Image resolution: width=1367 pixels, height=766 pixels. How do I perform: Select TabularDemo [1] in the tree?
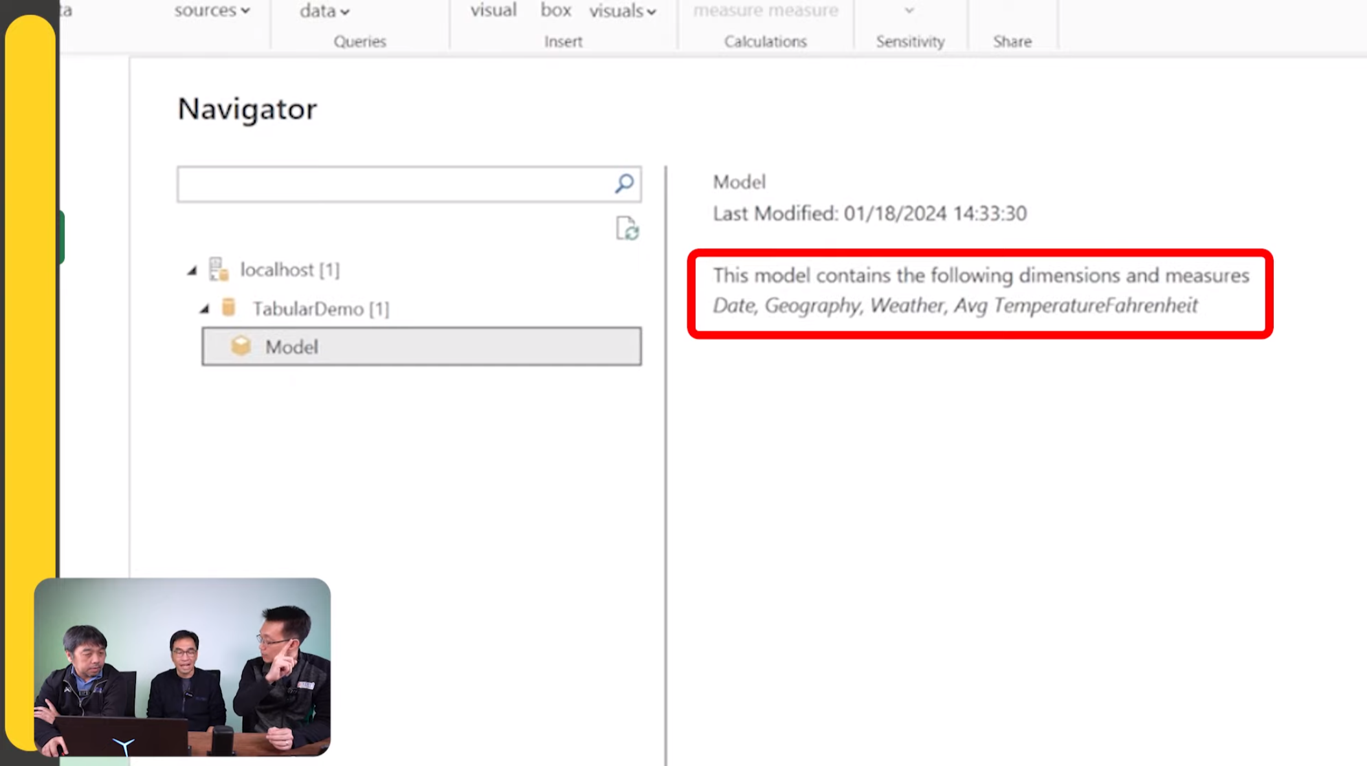coord(320,309)
